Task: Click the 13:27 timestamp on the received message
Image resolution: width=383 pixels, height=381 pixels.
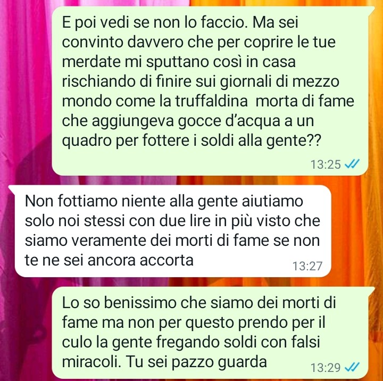Action: (307, 266)
